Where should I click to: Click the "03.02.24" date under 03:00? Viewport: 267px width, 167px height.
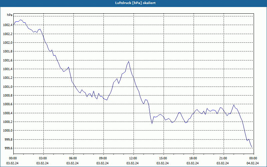pyautogui.click(x=42, y=163)
